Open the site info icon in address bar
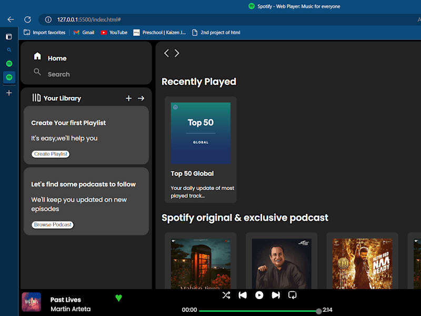Image resolution: width=421 pixels, height=316 pixels. click(48, 19)
